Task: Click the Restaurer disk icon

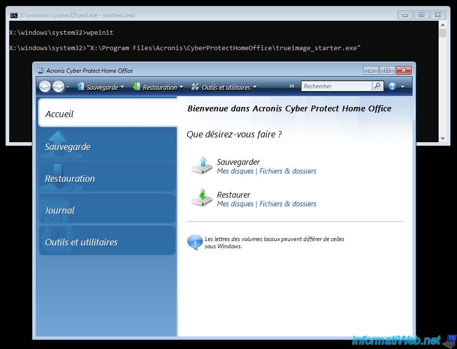Action: [202, 198]
